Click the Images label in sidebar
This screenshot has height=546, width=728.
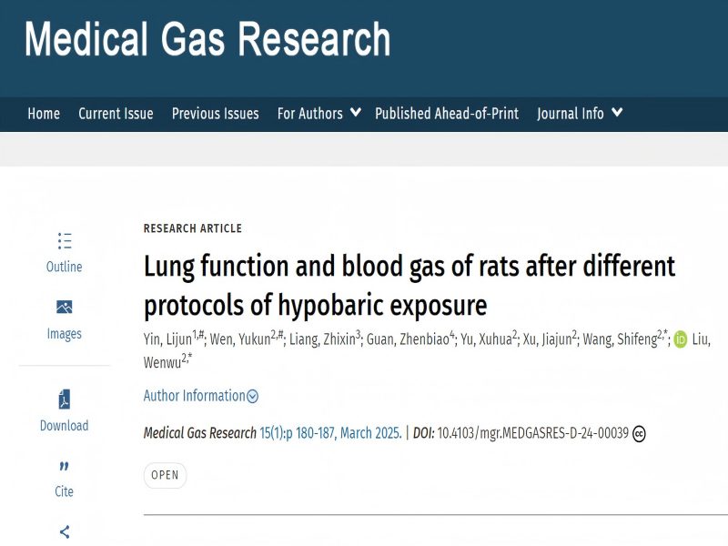[x=64, y=334]
